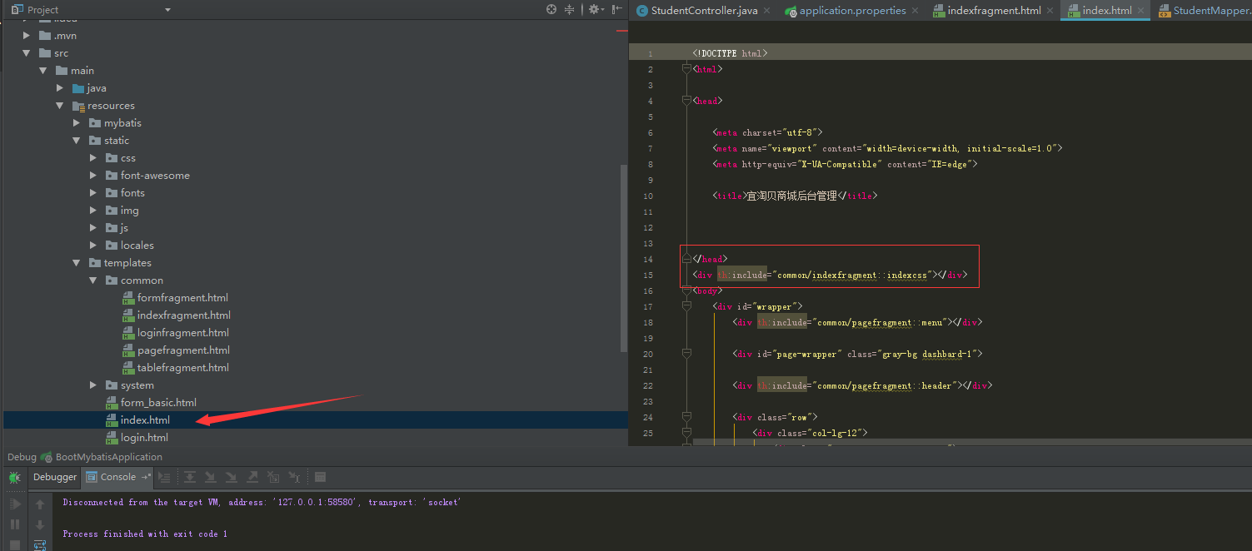1252x551 pixels.
Task: Select loginfragment.html in the project tree
Action: [176, 333]
